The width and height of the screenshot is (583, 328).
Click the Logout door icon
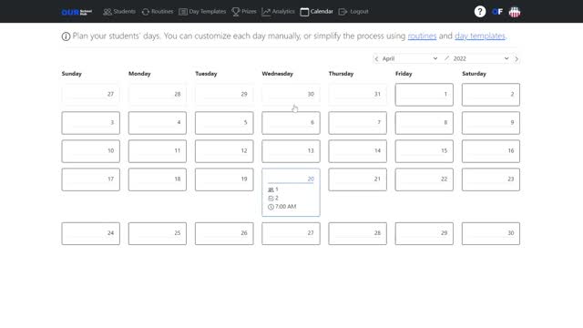point(343,12)
